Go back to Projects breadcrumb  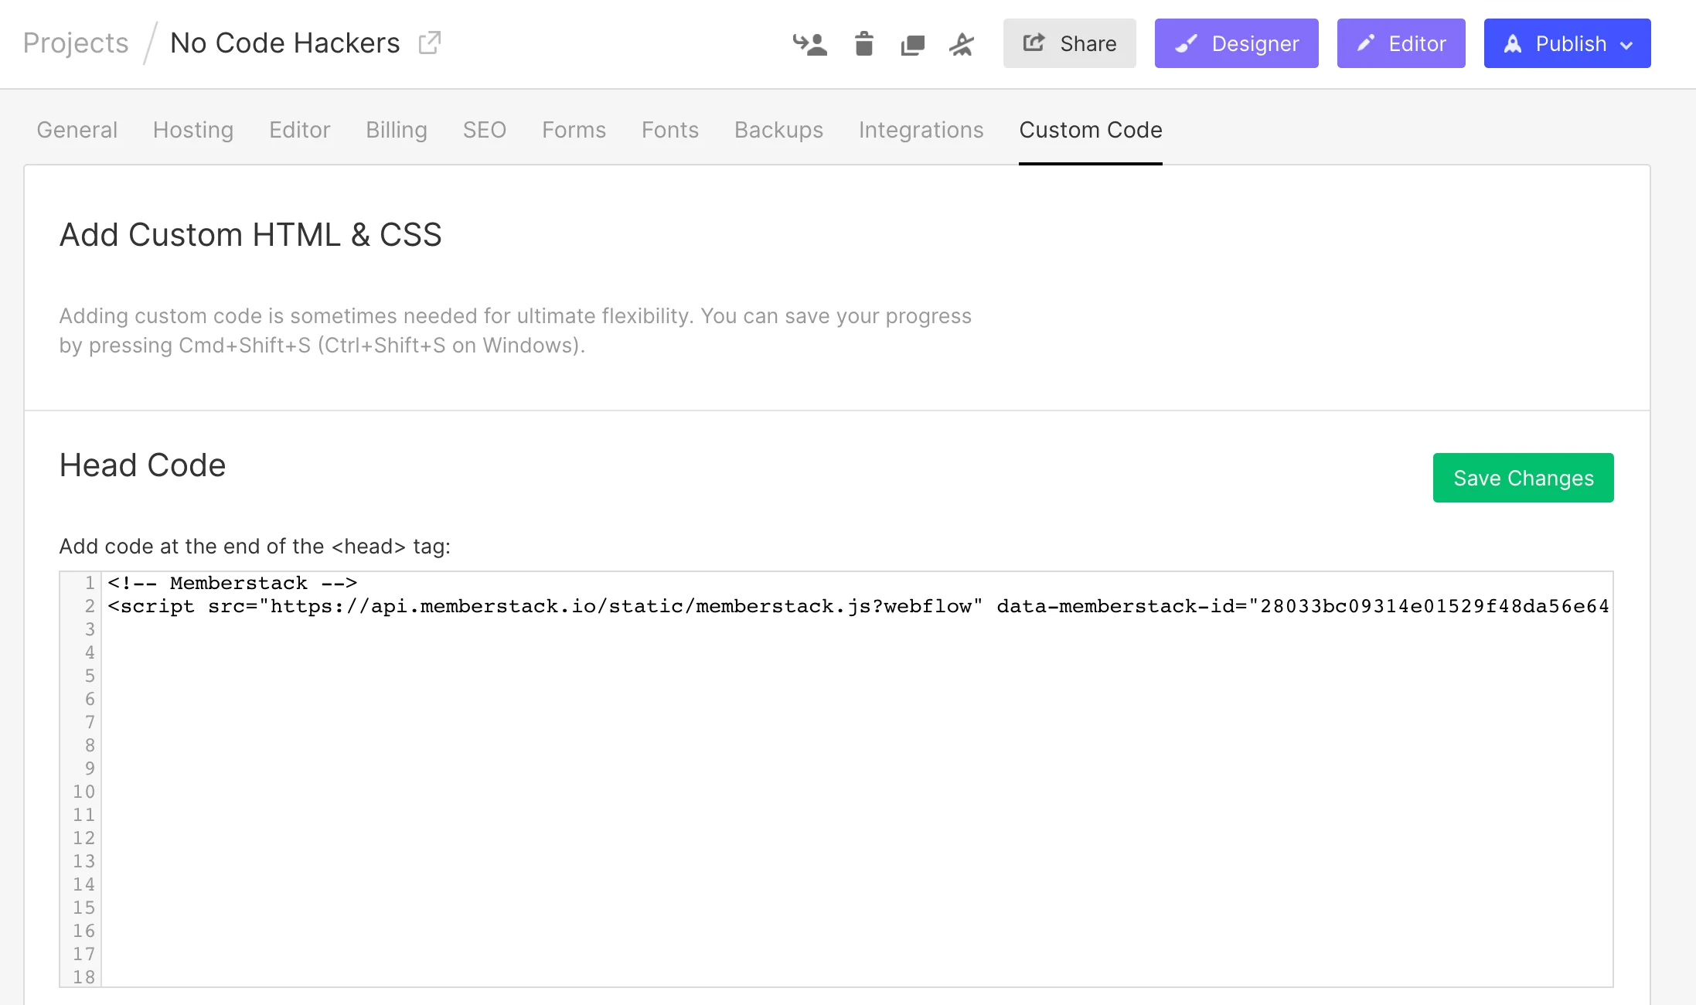tap(76, 43)
